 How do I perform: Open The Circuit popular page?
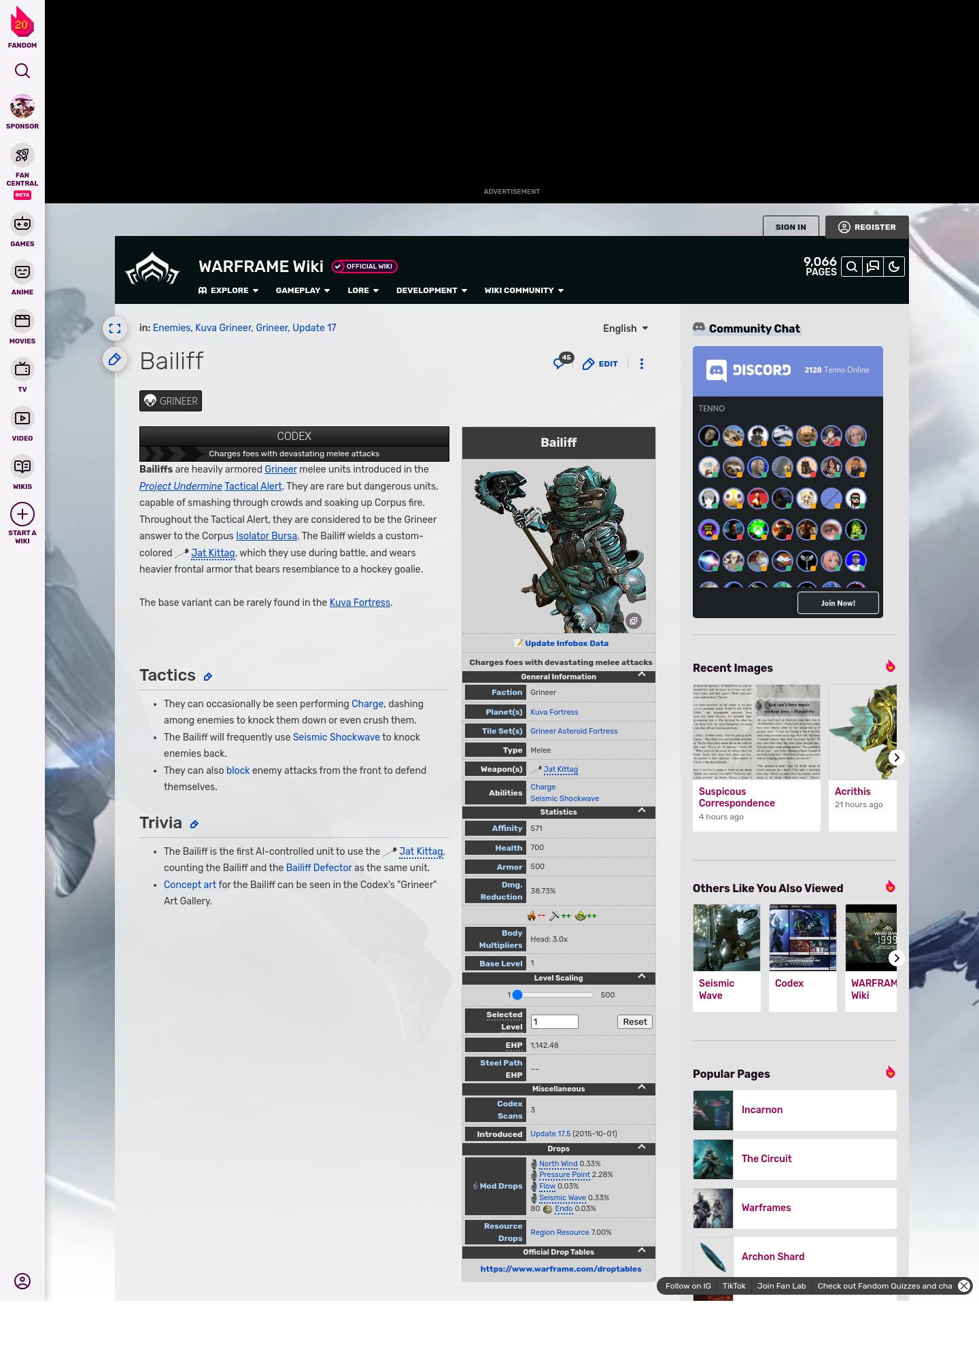(795, 1159)
